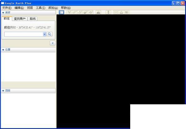Open the 添加(A) menu
Screen dimensions: 186x129
coord(53,8)
